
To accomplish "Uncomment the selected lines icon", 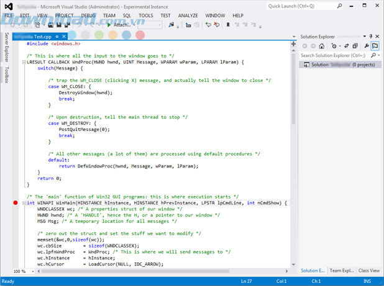I will coord(216,25).
